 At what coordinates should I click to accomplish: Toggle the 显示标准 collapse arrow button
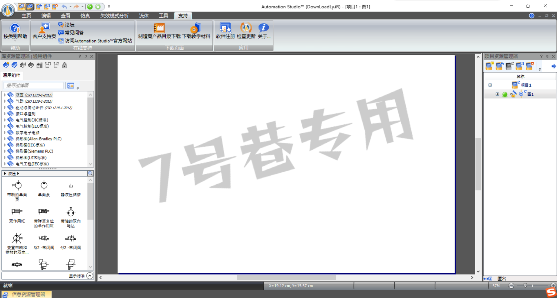[x=90, y=276]
